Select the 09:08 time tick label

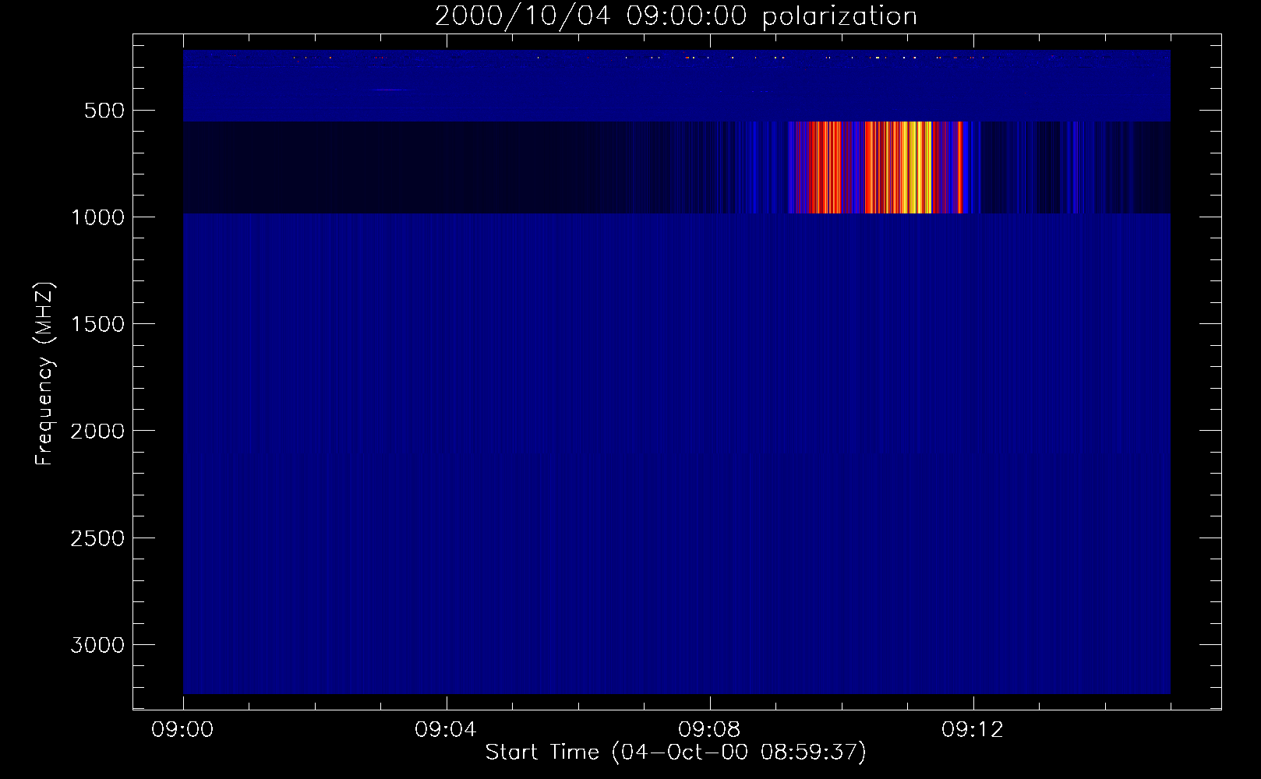[x=709, y=730]
